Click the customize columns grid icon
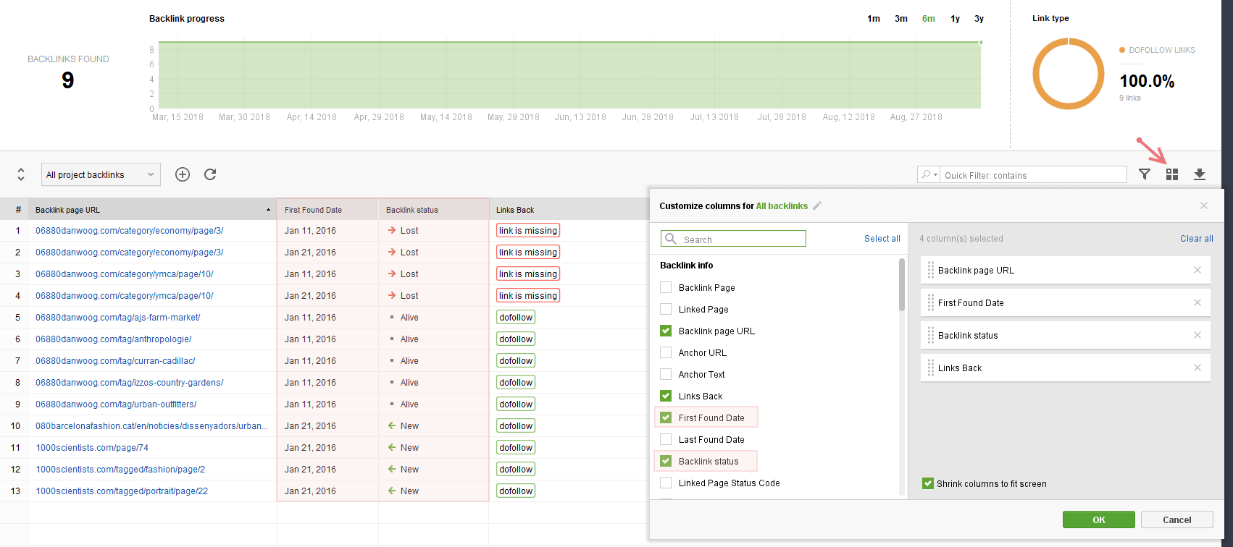This screenshot has width=1233, height=547. (x=1172, y=174)
